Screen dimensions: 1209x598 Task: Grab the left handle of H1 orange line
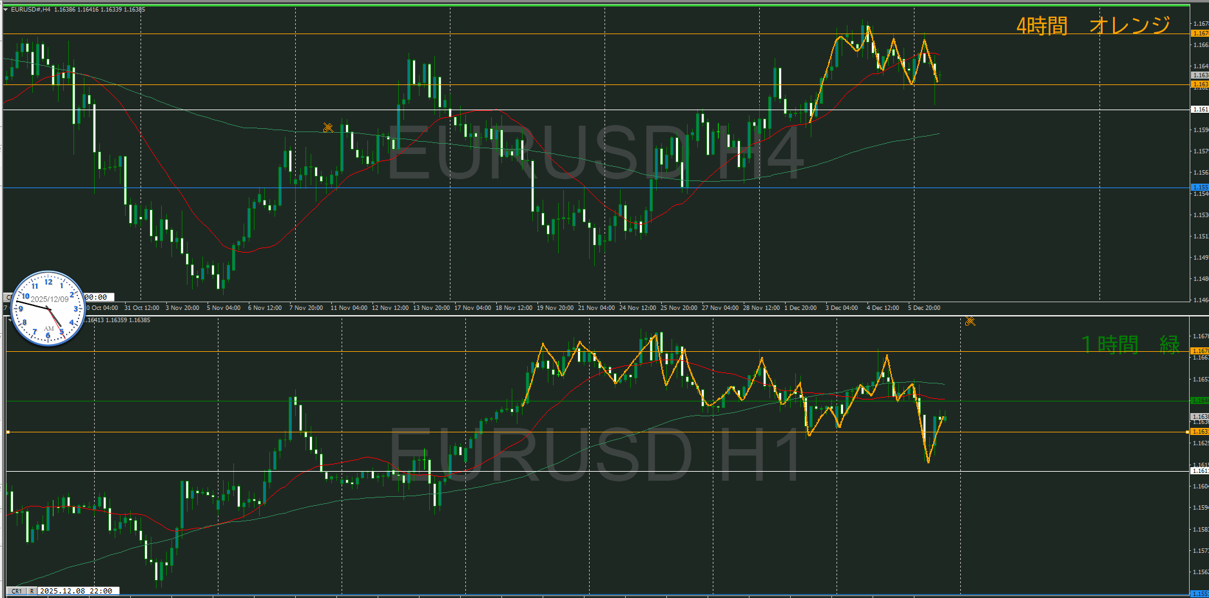(x=8, y=432)
